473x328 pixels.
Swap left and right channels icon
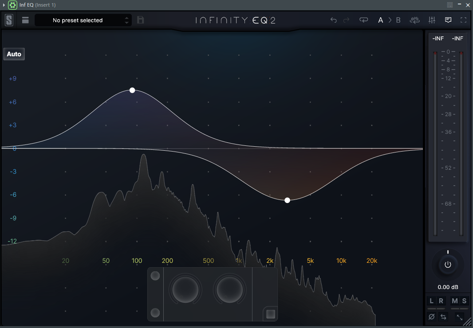pyautogui.click(x=443, y=316)
